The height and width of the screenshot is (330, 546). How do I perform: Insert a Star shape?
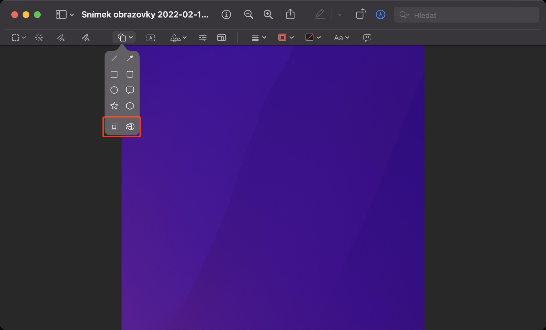click(x=114, y=106)
